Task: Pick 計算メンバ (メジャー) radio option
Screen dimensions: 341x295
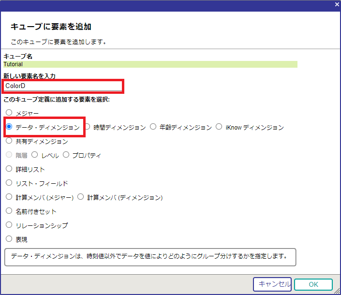Action: [9, 197]
